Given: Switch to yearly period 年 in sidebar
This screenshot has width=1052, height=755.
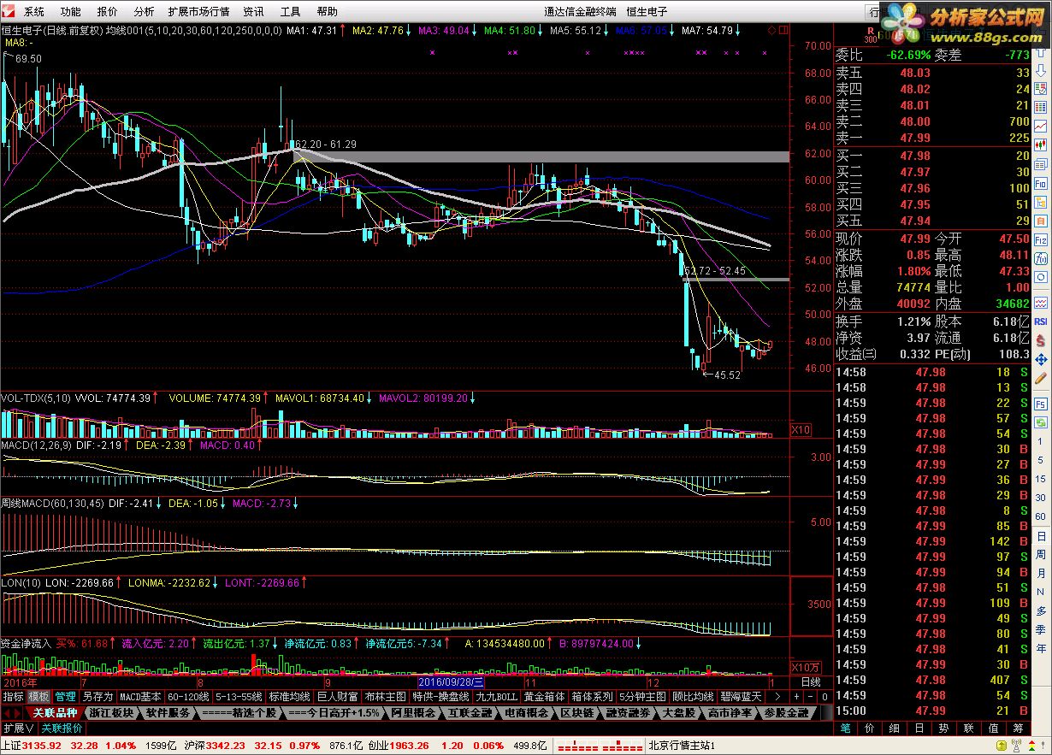Looking at the screenshot, I should [1040, 648].
